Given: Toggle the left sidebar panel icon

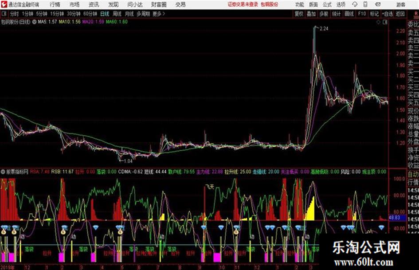Looking at the screenshot, I should [x=4, y=14].
